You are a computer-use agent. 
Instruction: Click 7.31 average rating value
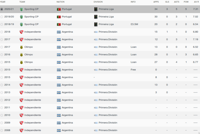[x=195, y=9]
